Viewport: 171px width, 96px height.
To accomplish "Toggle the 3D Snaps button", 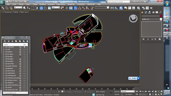I will coord(75,8).
